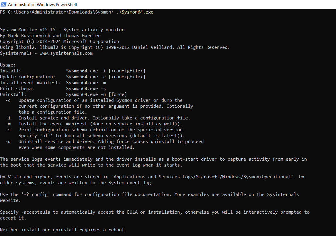The image size is (336, 236).
Task: Click the 'Update configuration:' usage label
Action: 28,77
